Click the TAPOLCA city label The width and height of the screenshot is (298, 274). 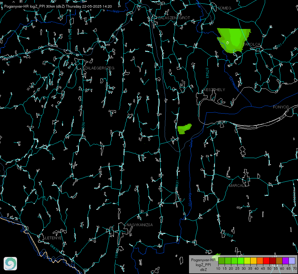tap(252, 44)
